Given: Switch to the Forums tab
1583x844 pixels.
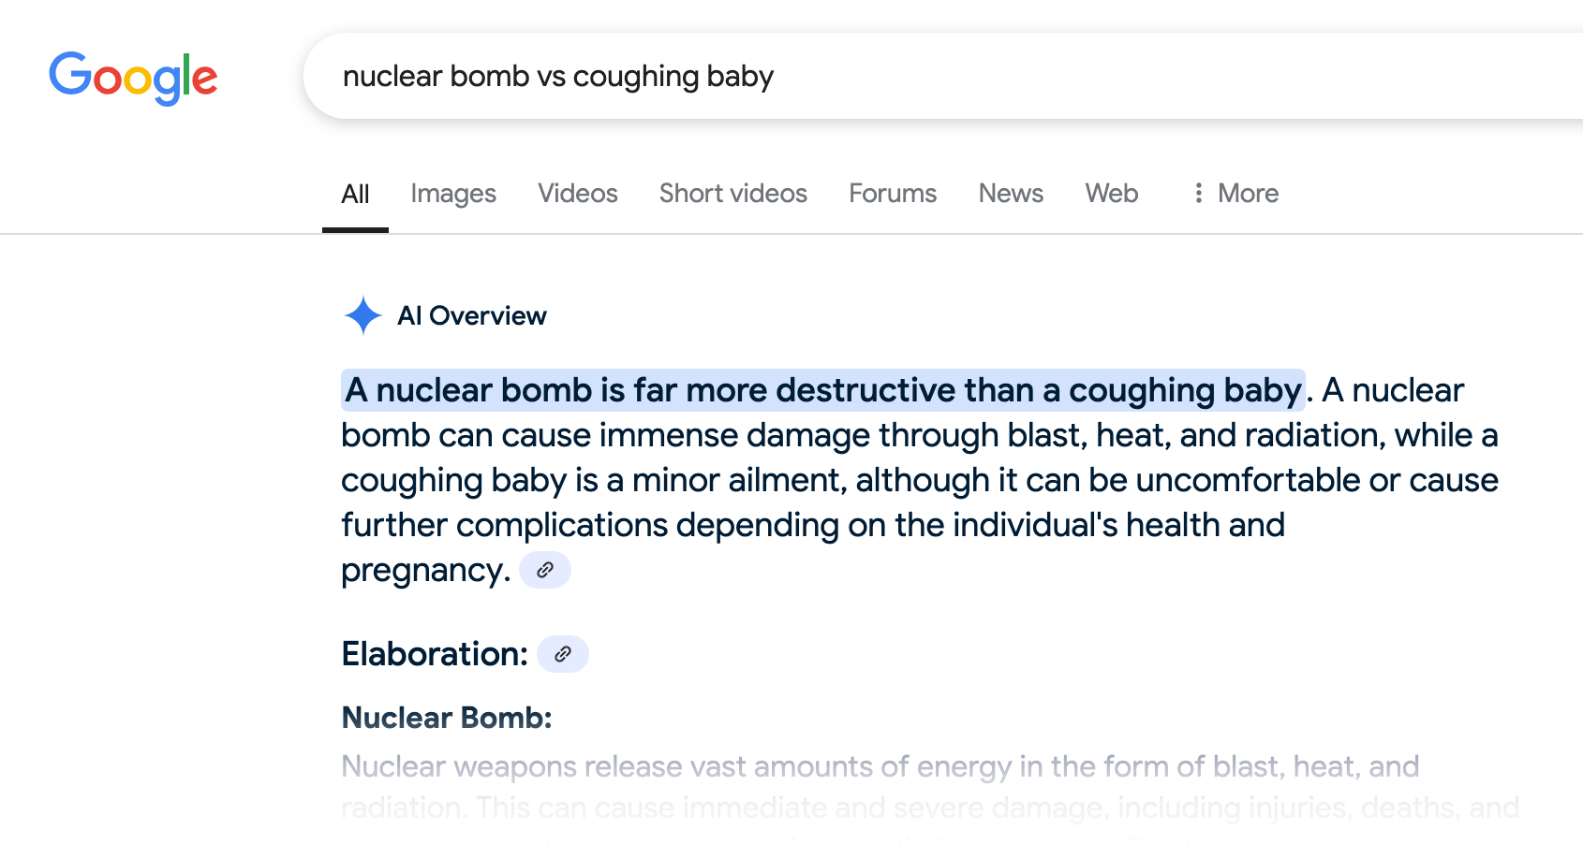Looking at the screenshot, I should (893, 194).
